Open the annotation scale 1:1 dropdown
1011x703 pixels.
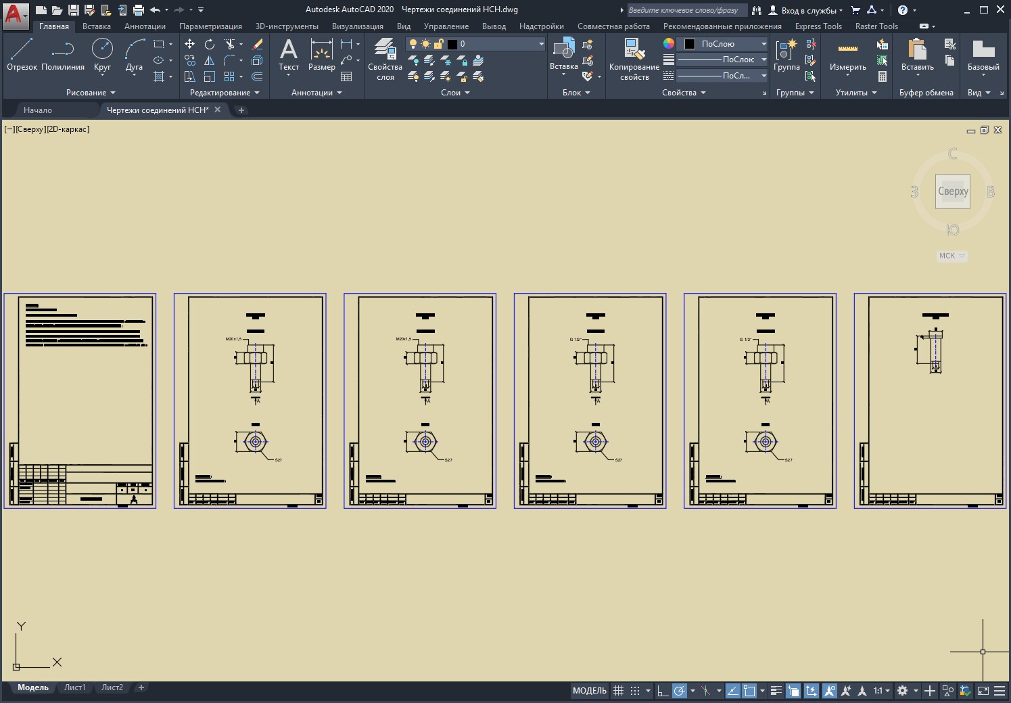(881, 691)
